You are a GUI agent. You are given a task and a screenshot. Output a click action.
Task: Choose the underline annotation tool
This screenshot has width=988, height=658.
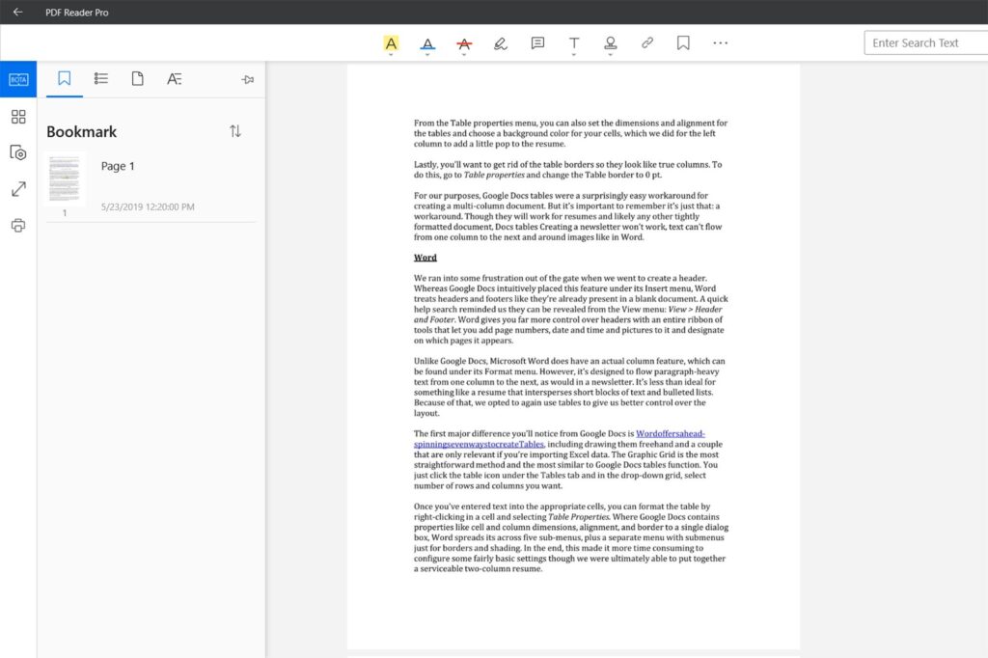click(x=427, y=42)
